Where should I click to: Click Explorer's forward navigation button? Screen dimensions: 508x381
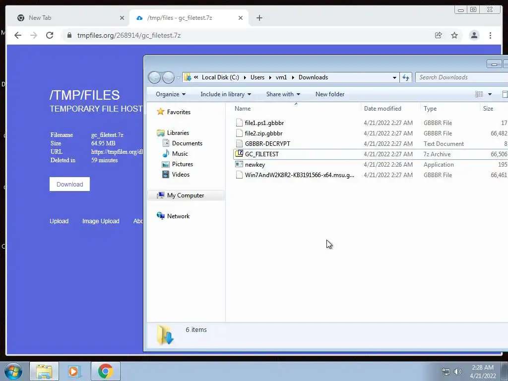[168, 77]
